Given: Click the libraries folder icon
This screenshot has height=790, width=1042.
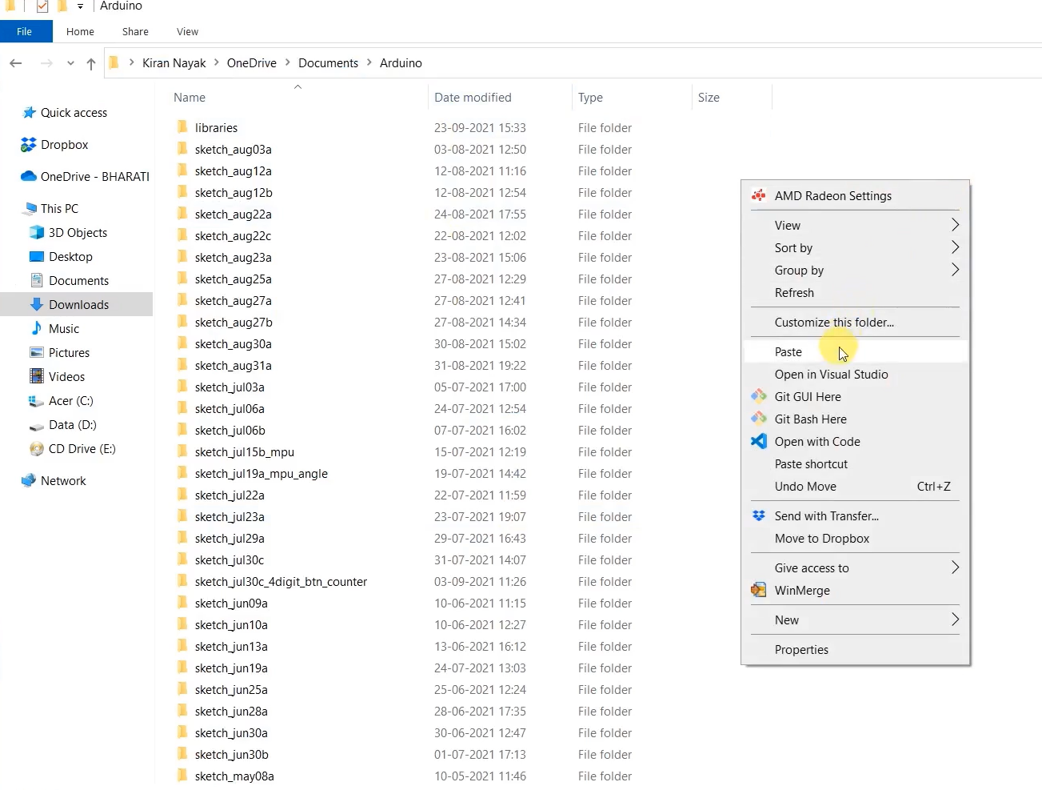Looking at the screenshot, I should pos(182,126).
